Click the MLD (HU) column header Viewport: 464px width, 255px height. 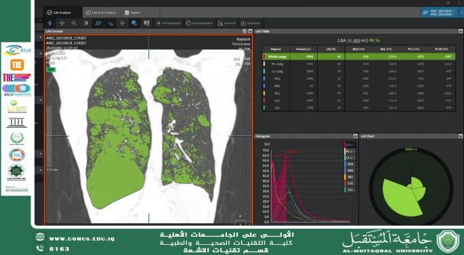tap(358, 49)
